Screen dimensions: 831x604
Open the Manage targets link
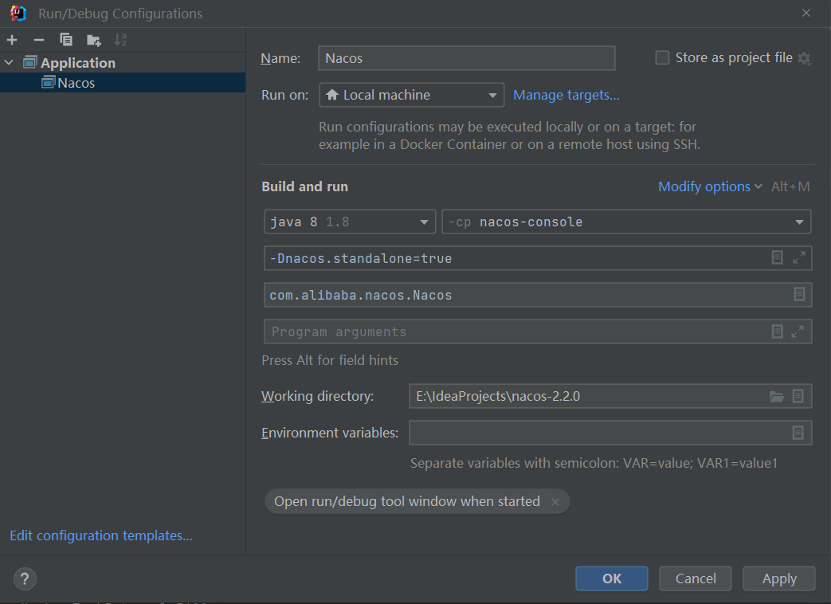coord(566,95)
